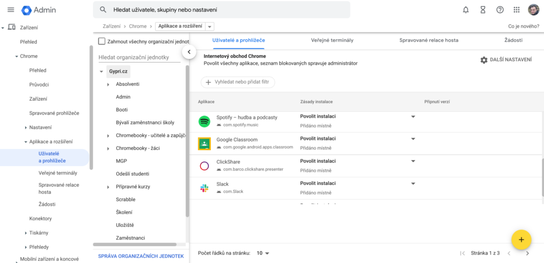Open the main hamburger menu

[11, 10]
